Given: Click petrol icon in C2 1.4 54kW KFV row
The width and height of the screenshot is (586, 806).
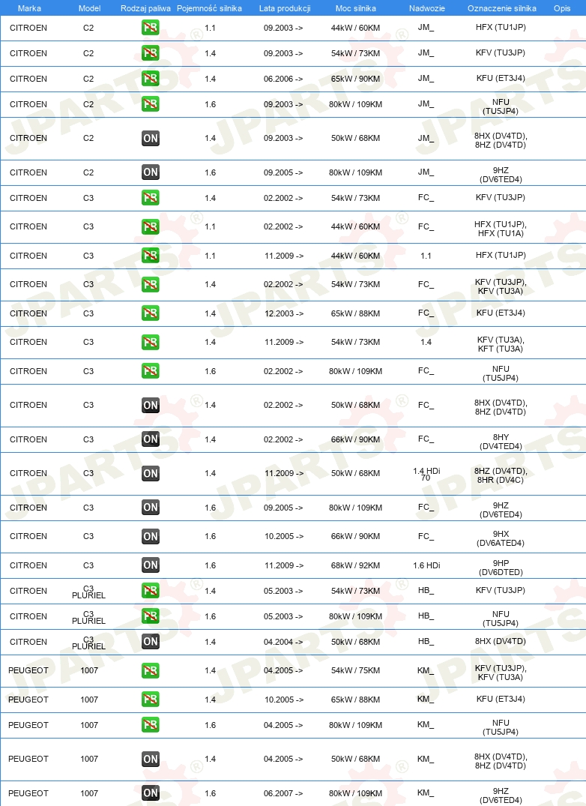Looking at the screenshot, I should point(151,53).
